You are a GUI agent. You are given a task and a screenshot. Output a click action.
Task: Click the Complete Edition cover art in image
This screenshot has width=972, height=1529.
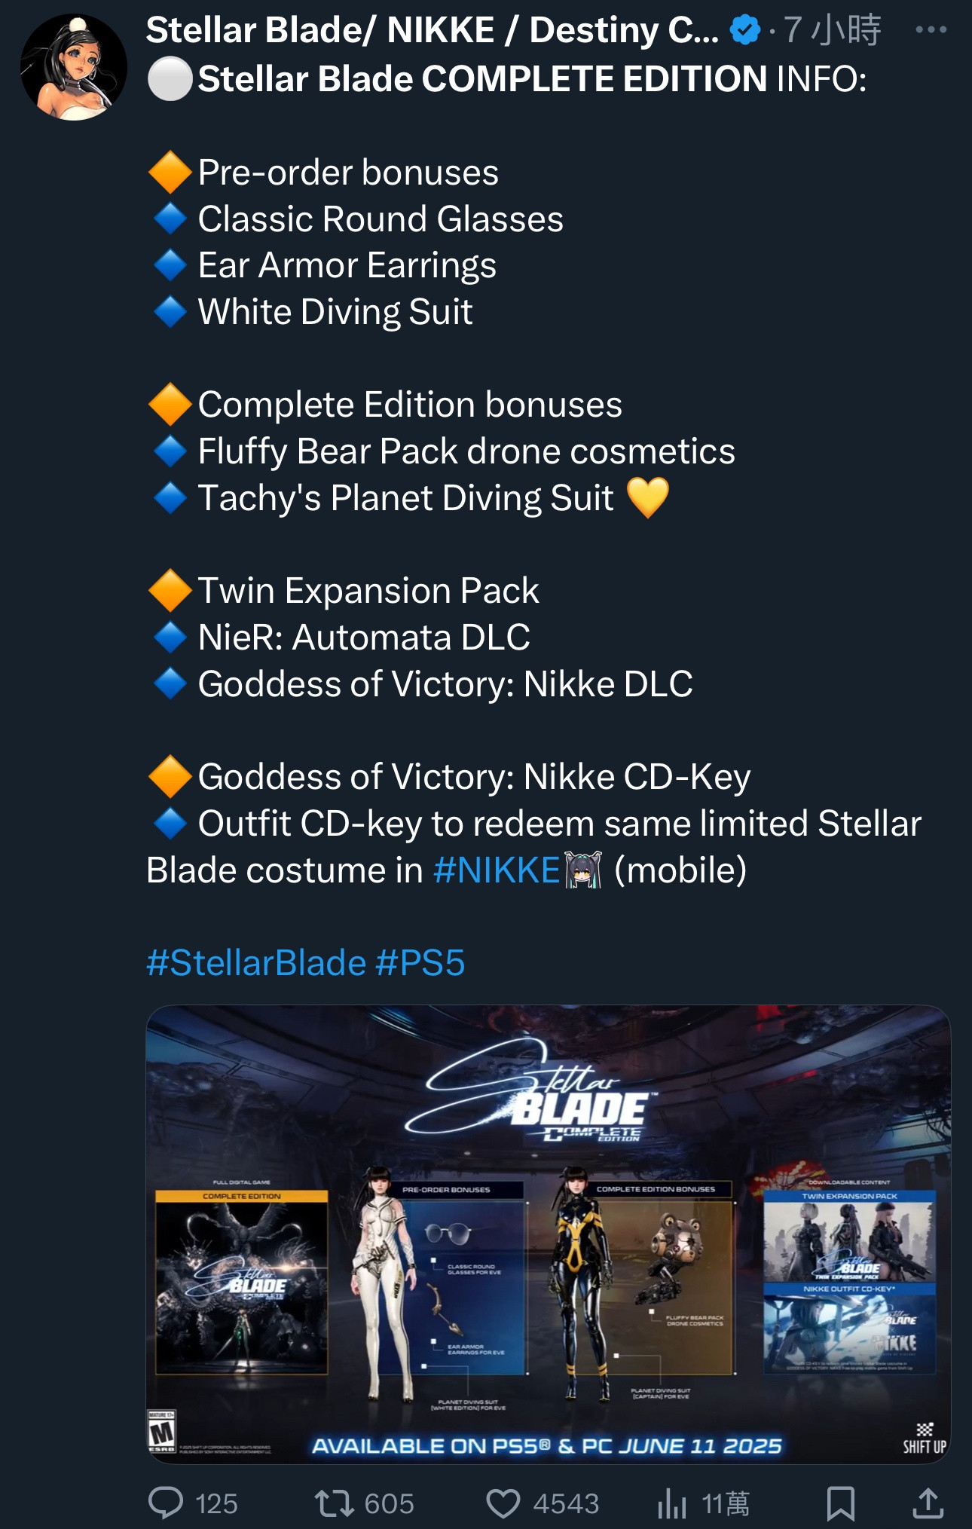(x=241, y=1283)
